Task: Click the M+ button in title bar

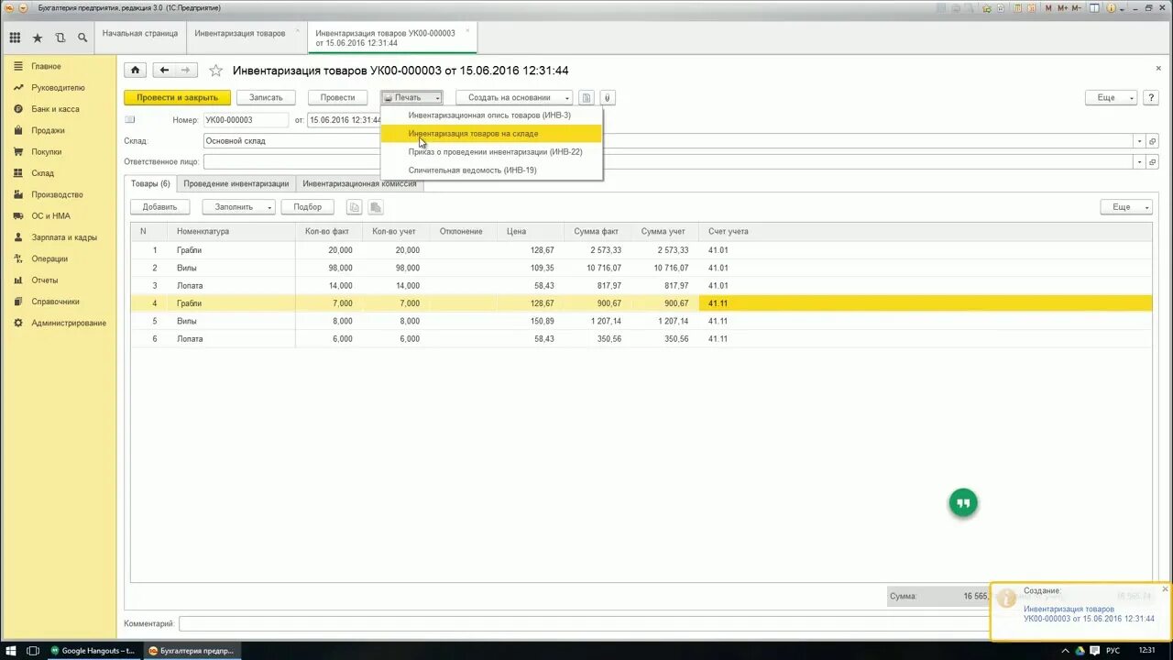Action: (x=1062, y=7)
